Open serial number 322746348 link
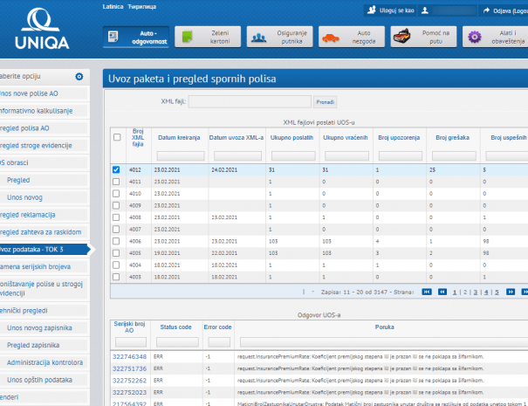This screenshot has width=528, height=406. tap(130, 357)
